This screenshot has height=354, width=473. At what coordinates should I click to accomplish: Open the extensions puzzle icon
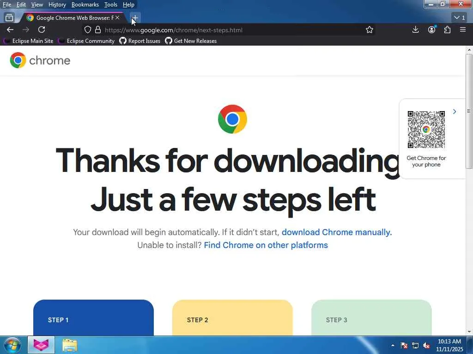[x=447, y=29]
